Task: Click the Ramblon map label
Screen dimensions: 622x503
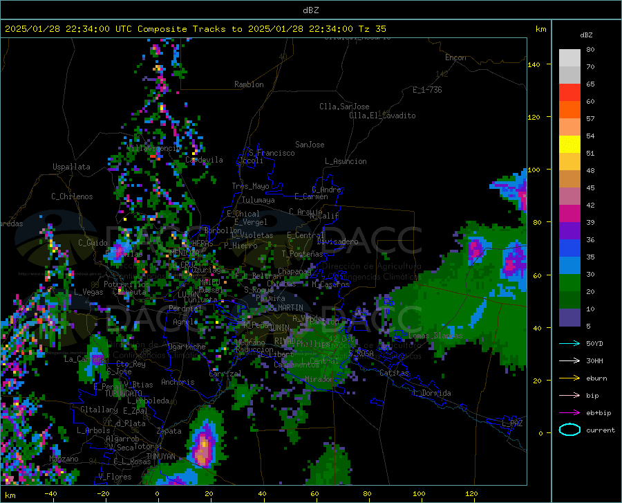Action: point(249,84)
